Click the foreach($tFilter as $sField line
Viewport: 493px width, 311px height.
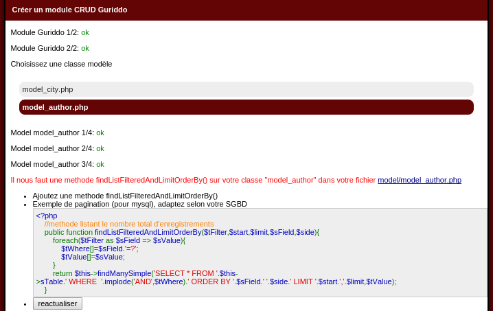click(119, 240)
